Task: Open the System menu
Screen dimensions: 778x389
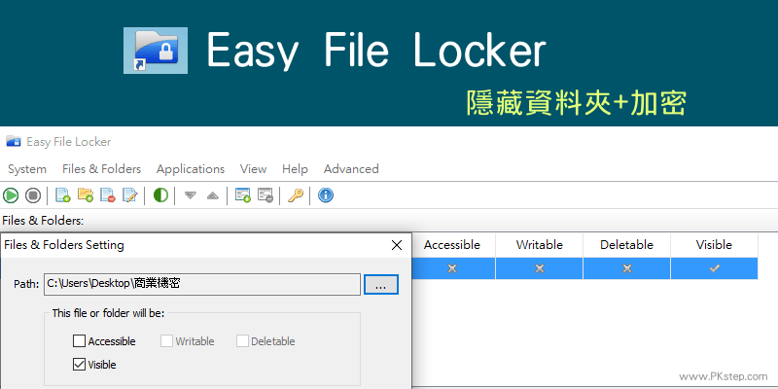Action: pyautogui.click(x=27, y=168)
